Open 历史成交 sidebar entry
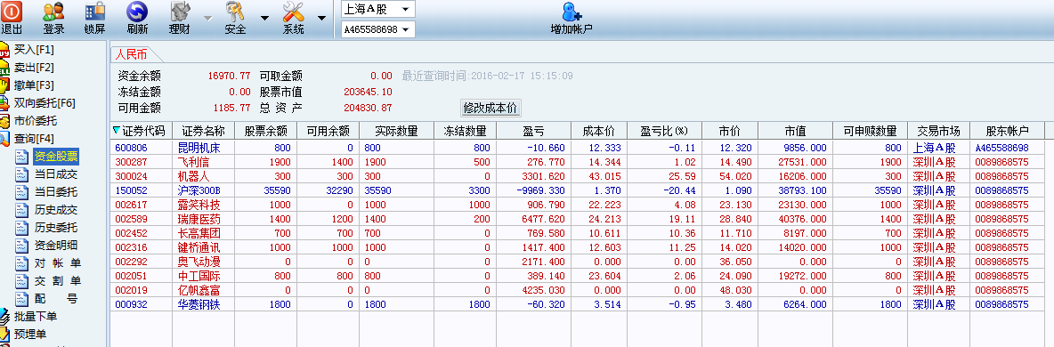This screenshot has height=347, width=1054. tap(56, 210)
